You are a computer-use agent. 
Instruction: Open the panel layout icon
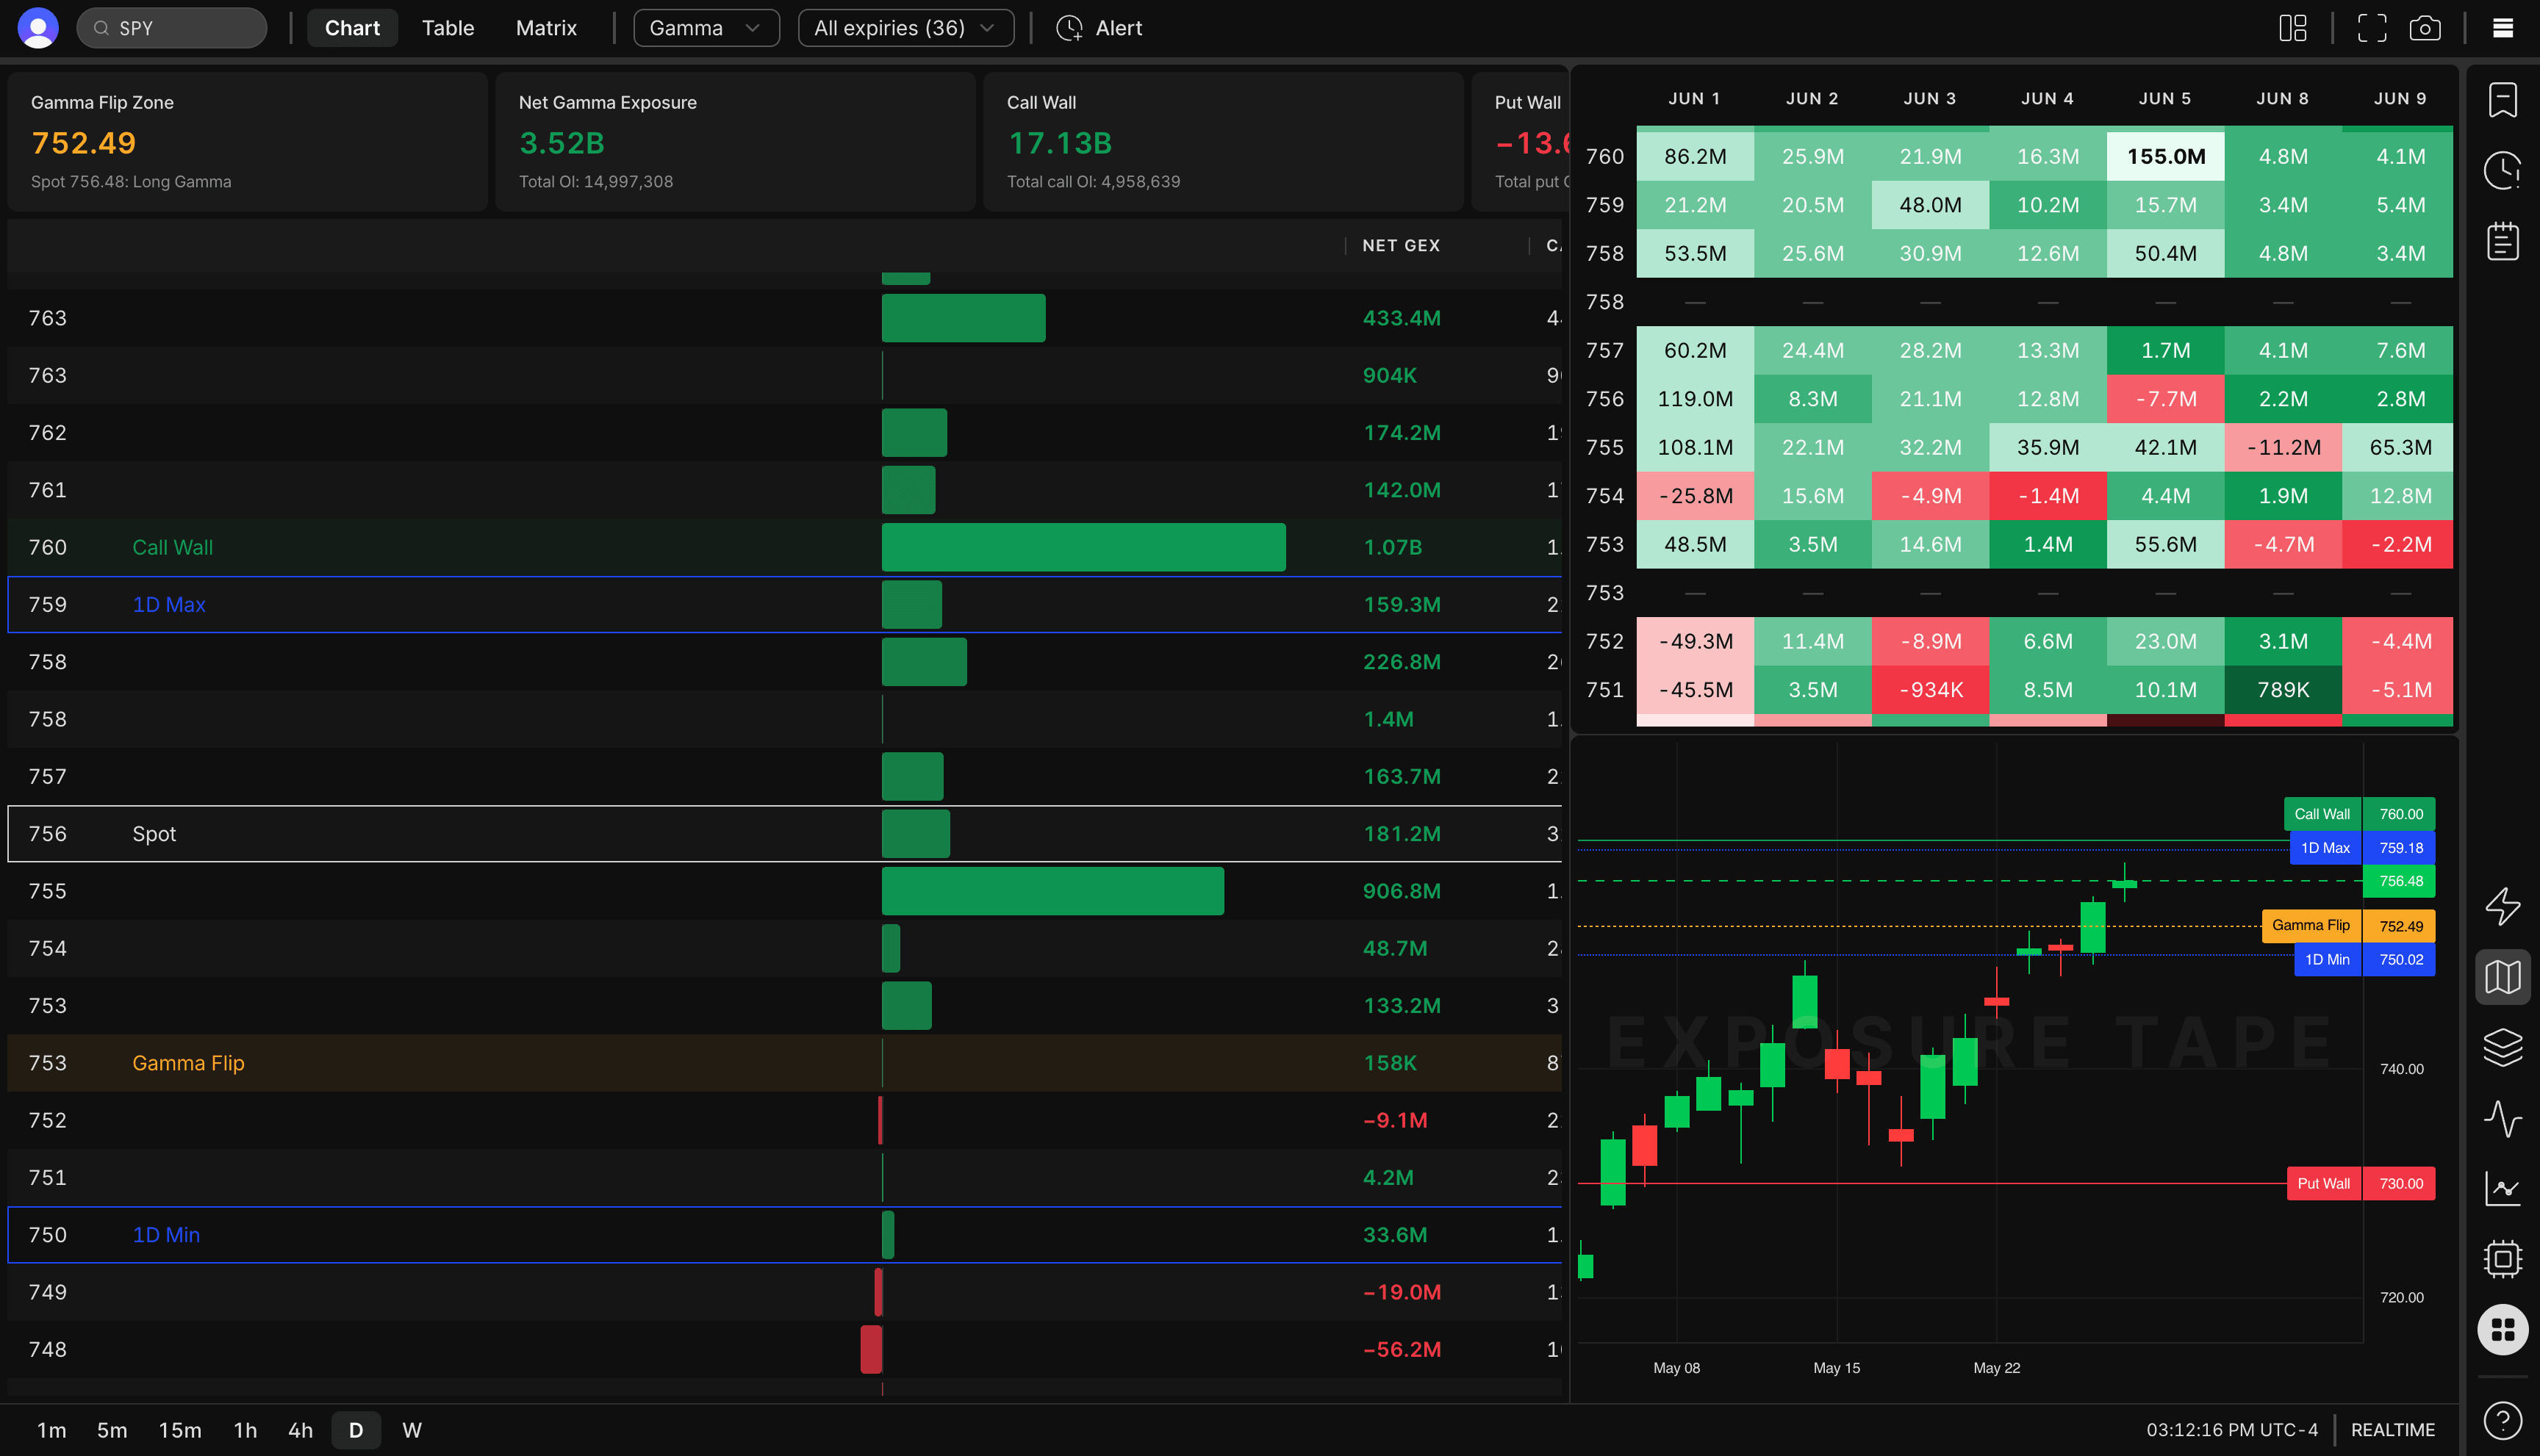[x=2292, y=28]
